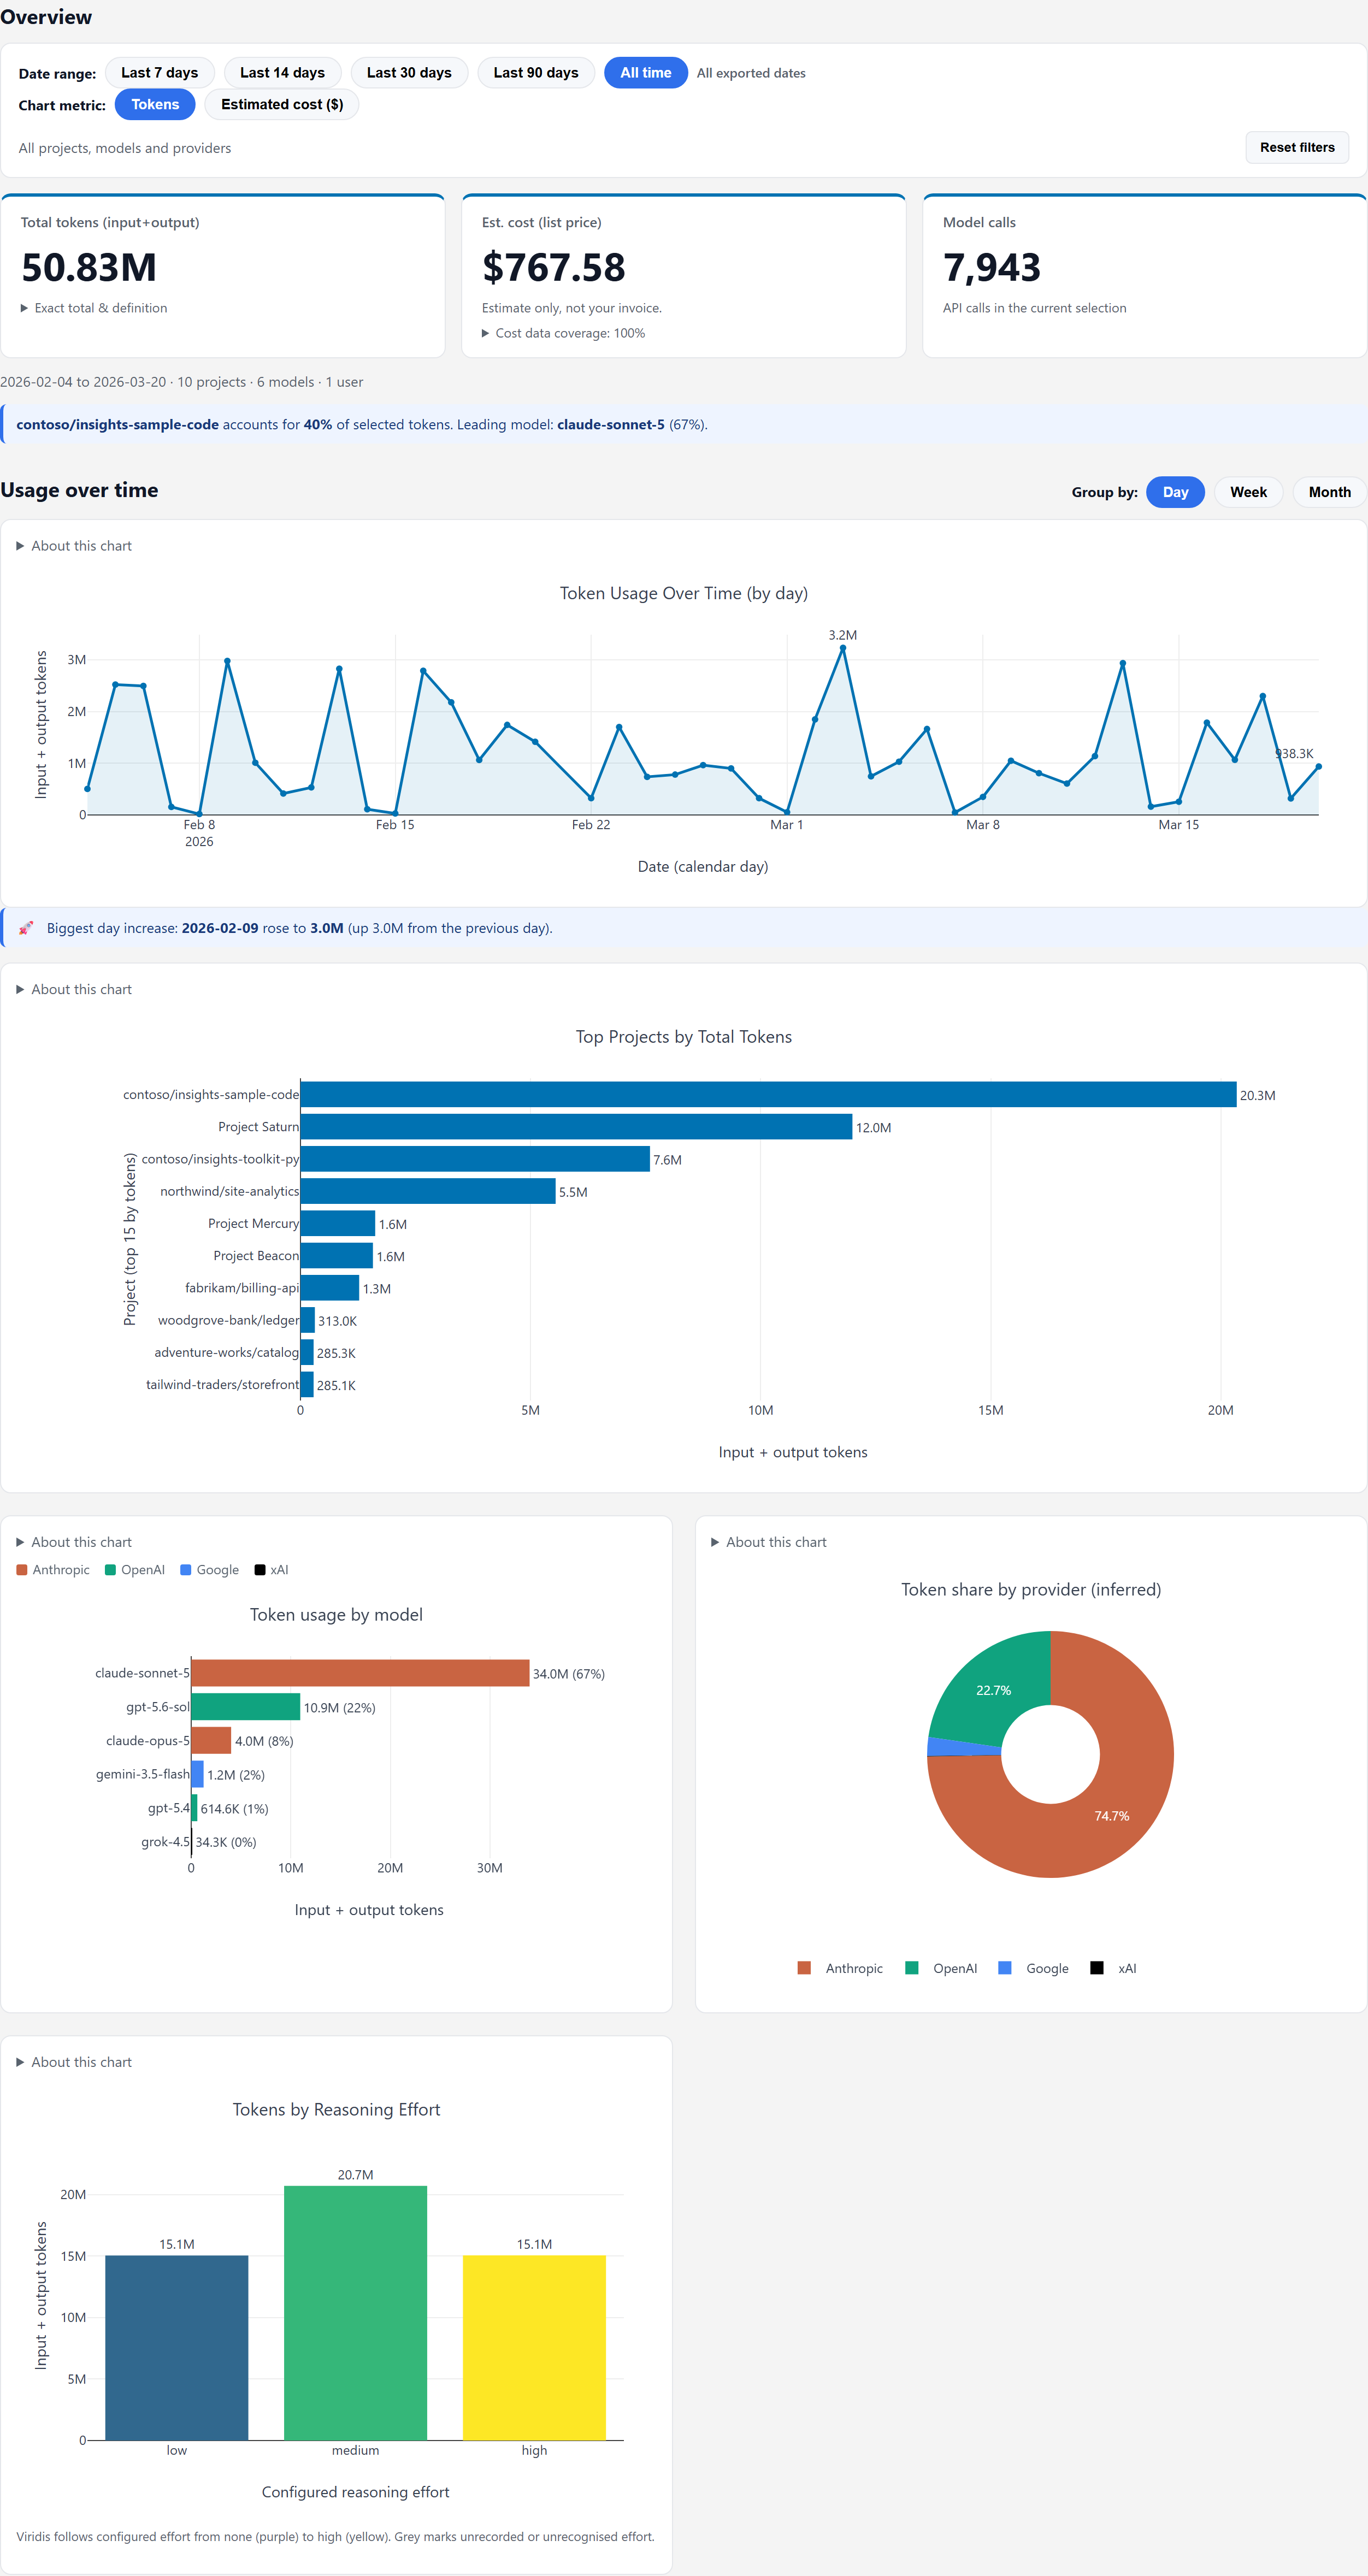This screenshot has width=1368, height=2576.
Task: Click the contoso/insights-toolkit-py 7.6M bar
Action: point(475,1159)
